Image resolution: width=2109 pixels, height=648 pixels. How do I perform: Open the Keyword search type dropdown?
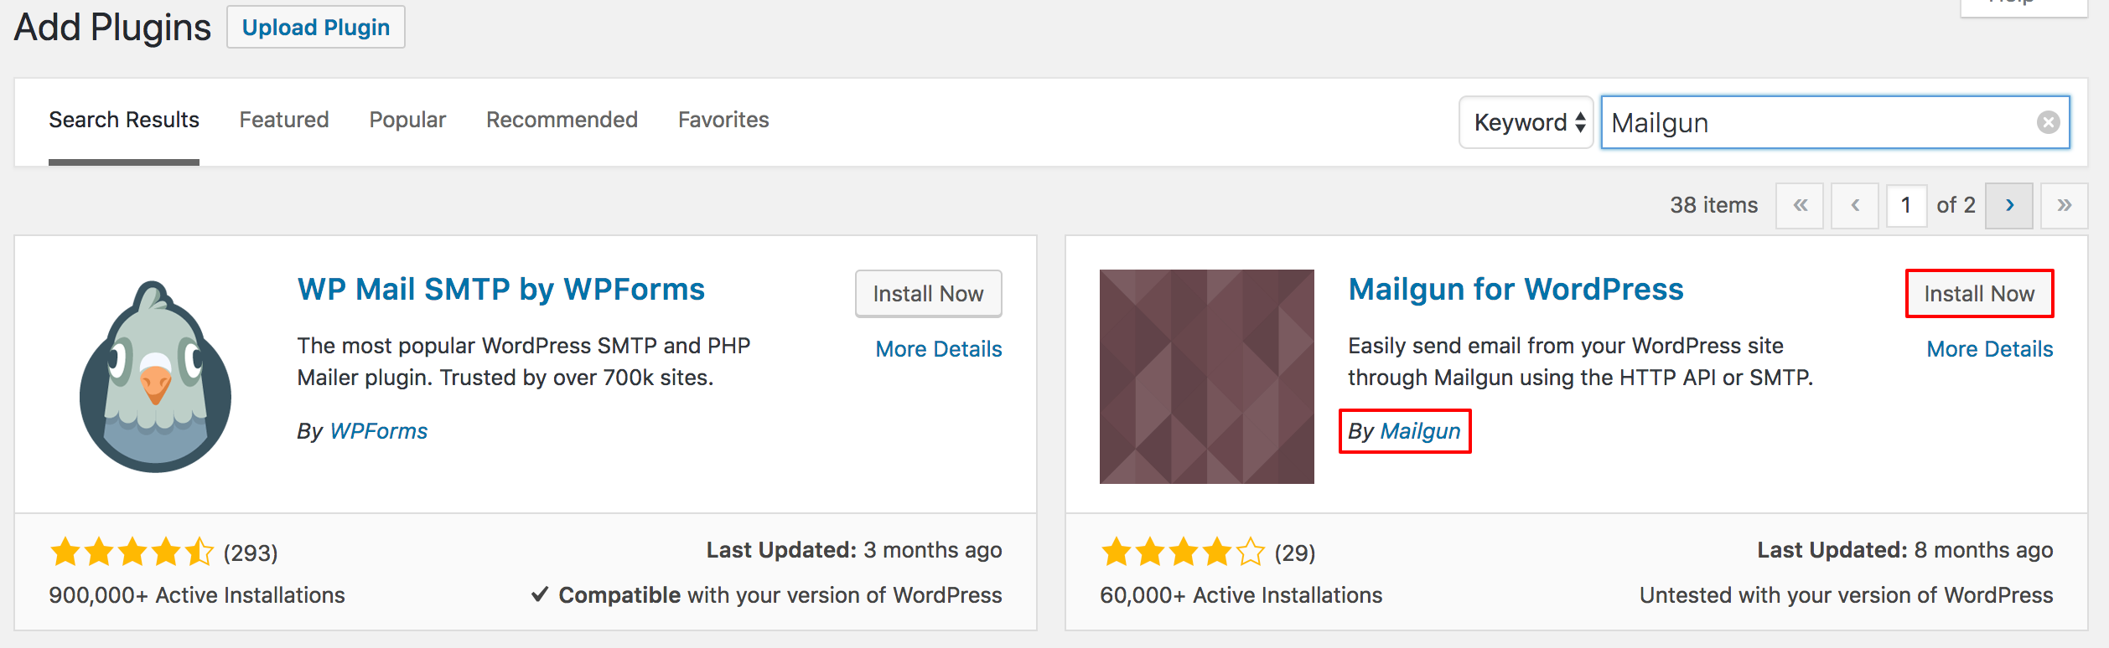pyautogui.click(x=1526, y=122)
